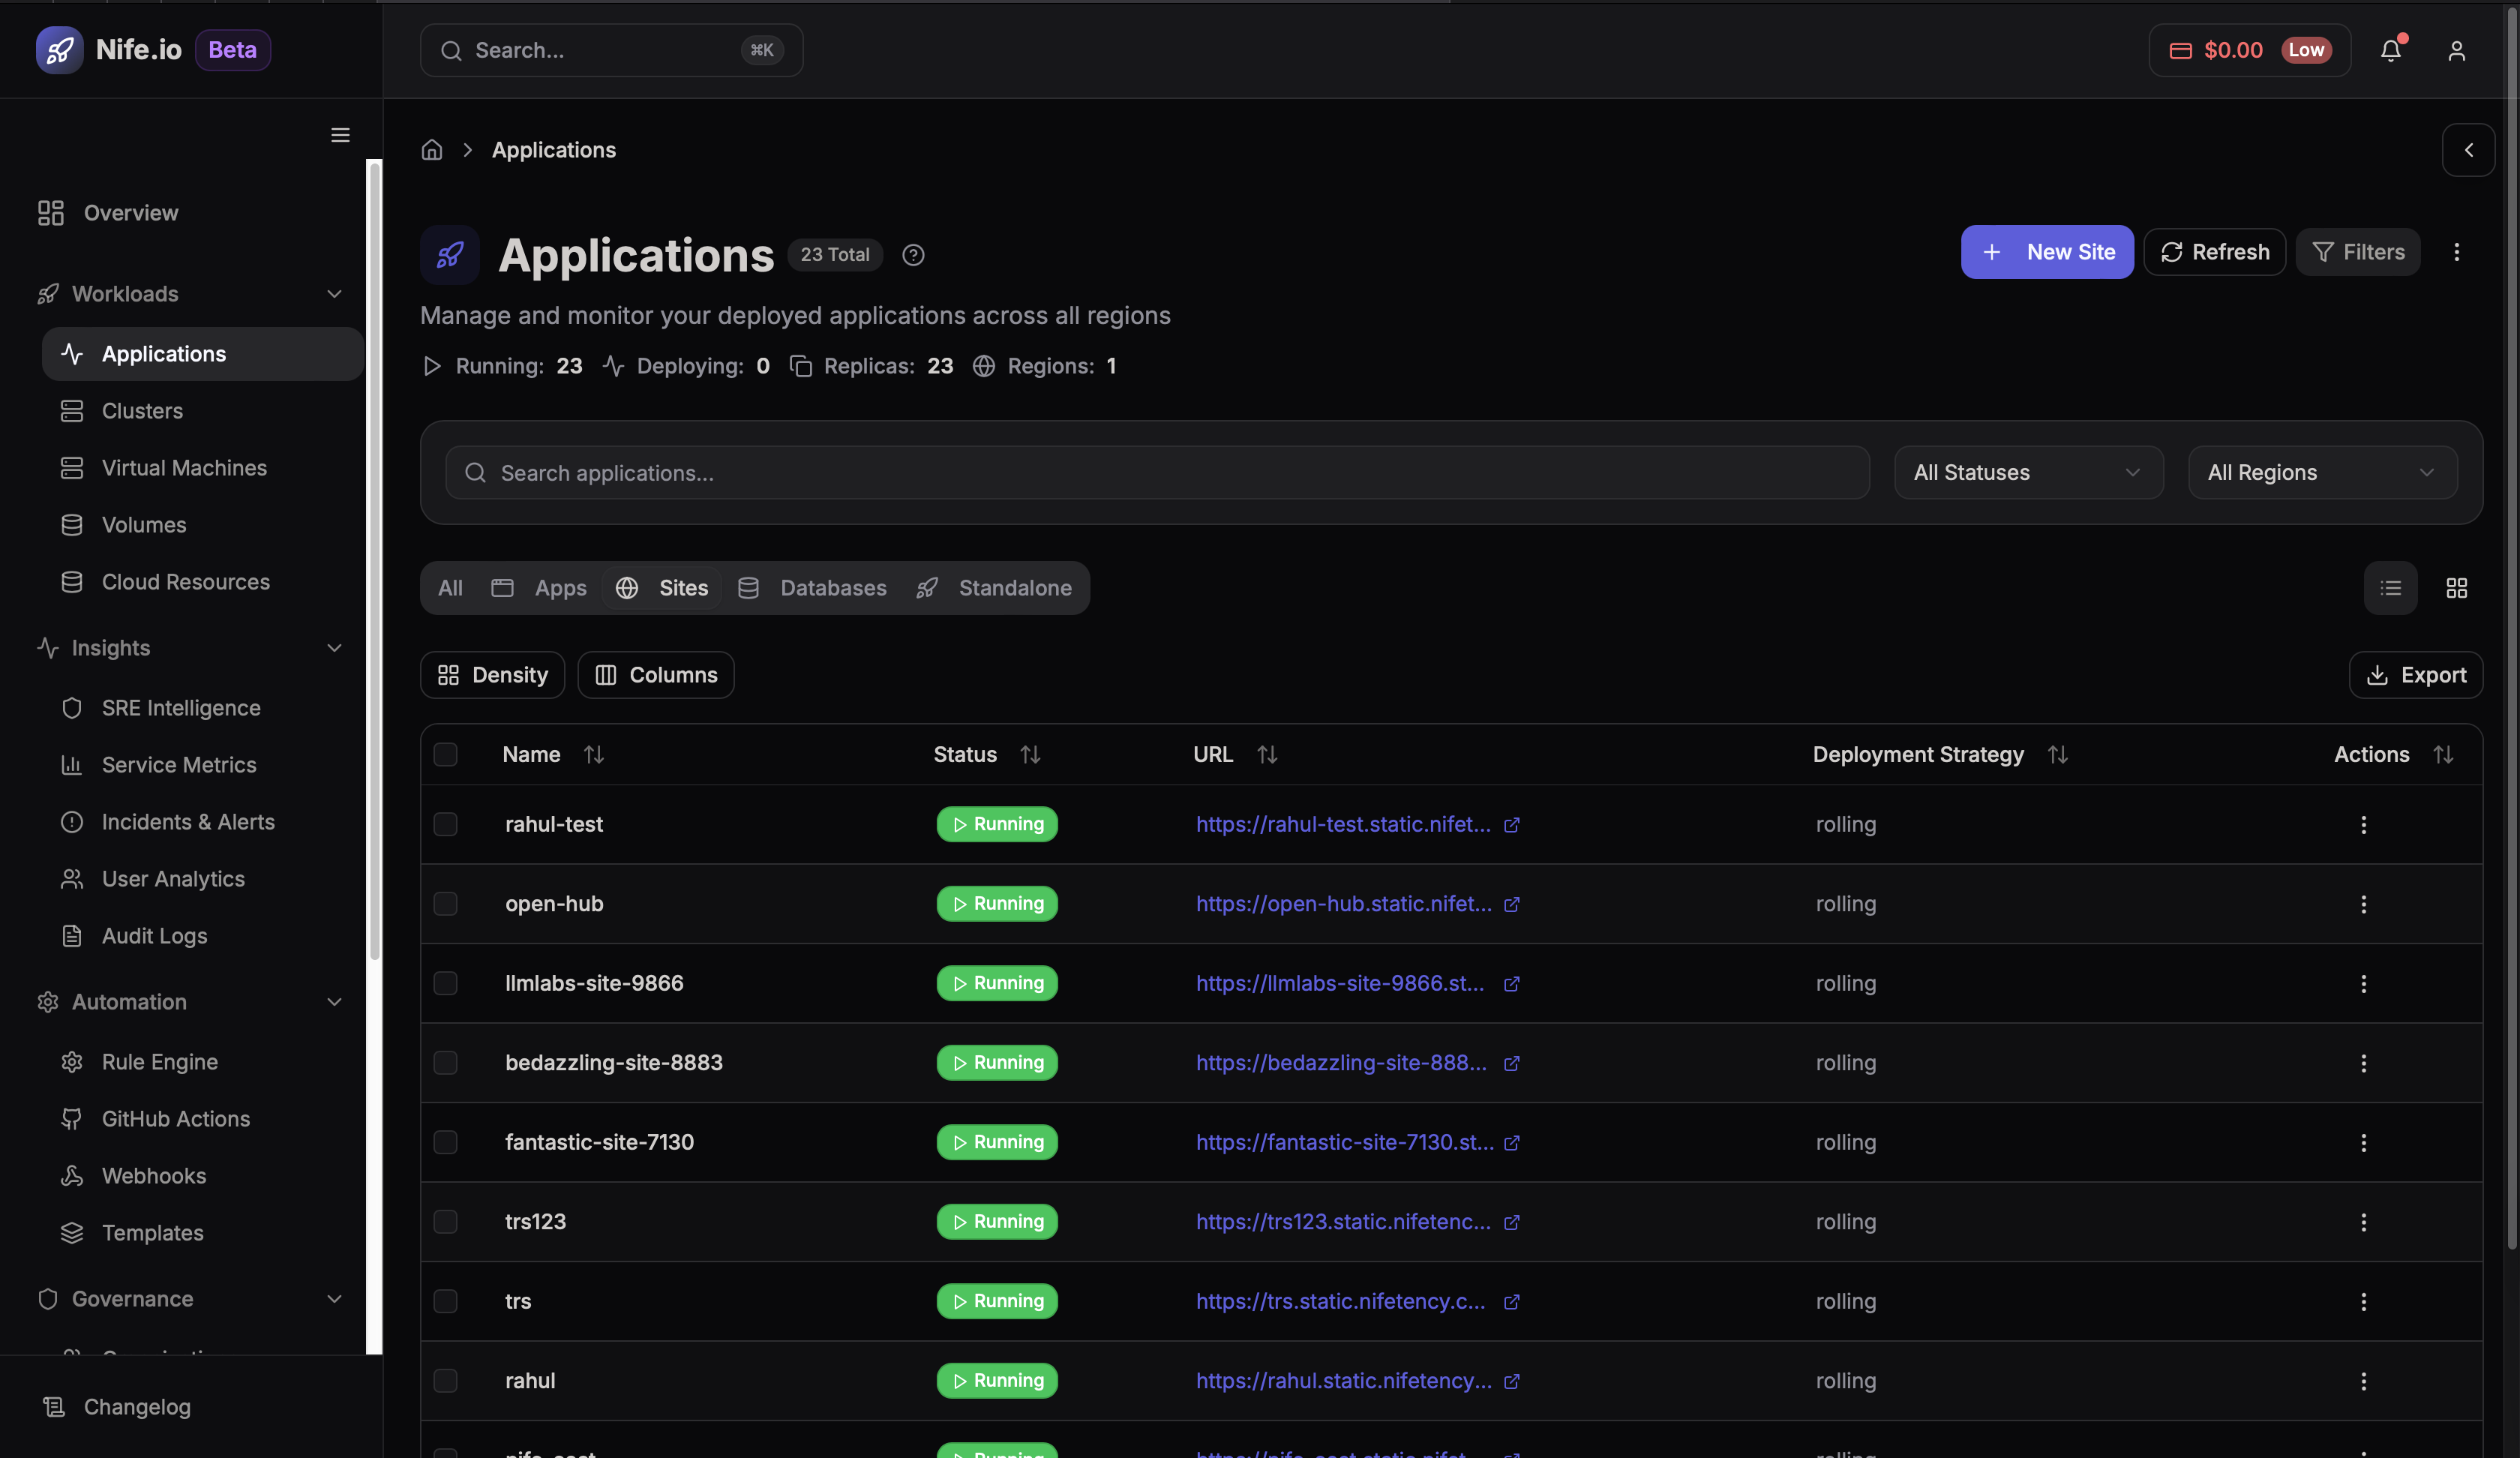2520x1458 pixels.
Task: Open actions menu for open-hub row
Action: point(2363,904)
